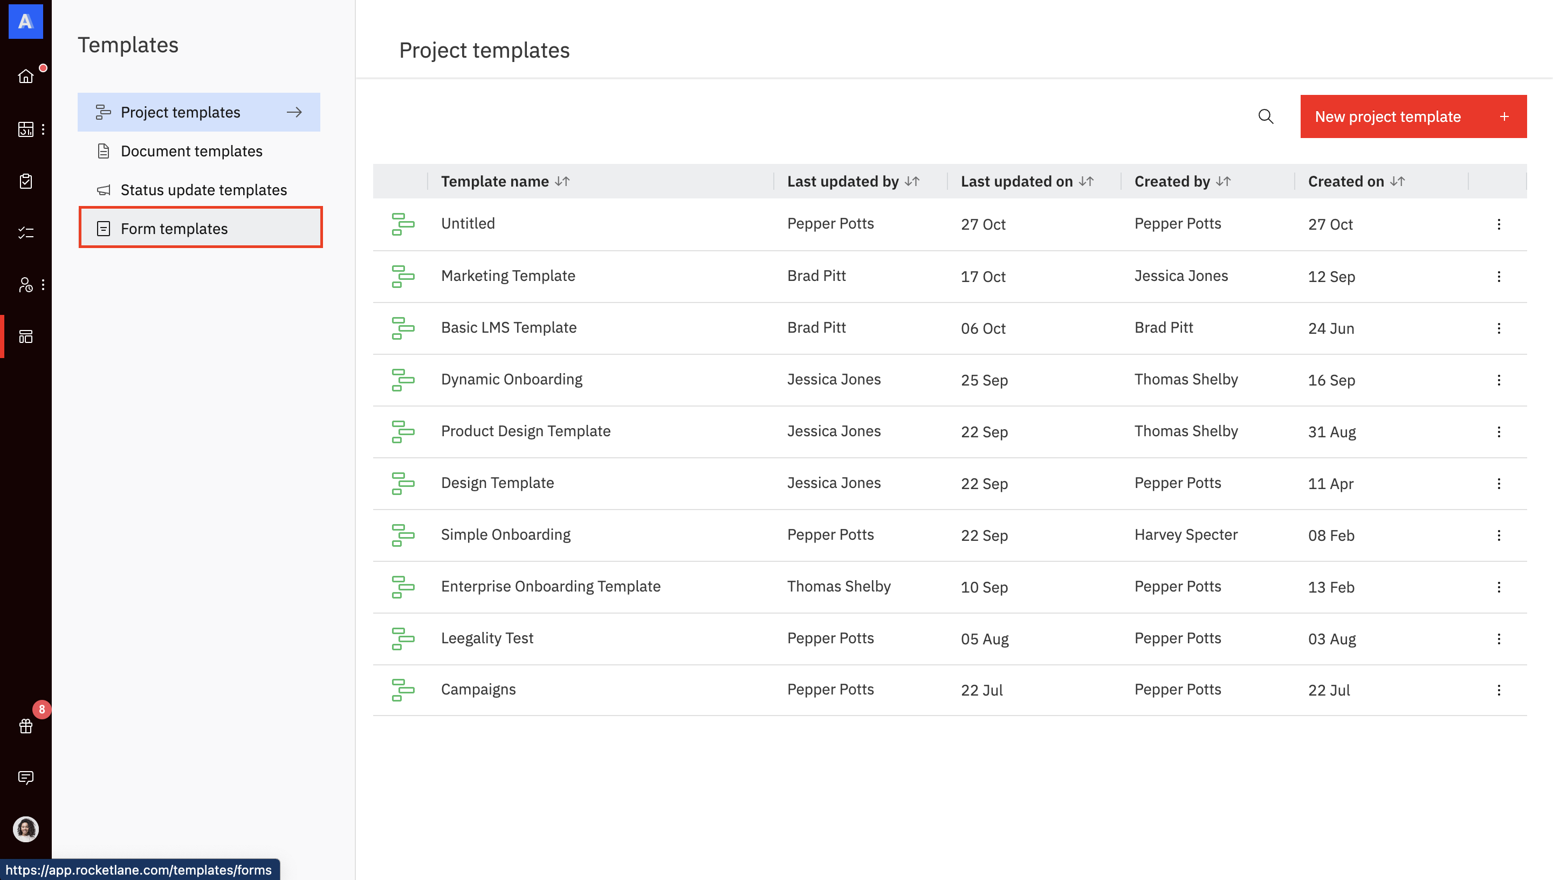The height and width of the screenshot is (880, 1553).
Task: Select Form templates in sidebar
Action: click(174, 229)
